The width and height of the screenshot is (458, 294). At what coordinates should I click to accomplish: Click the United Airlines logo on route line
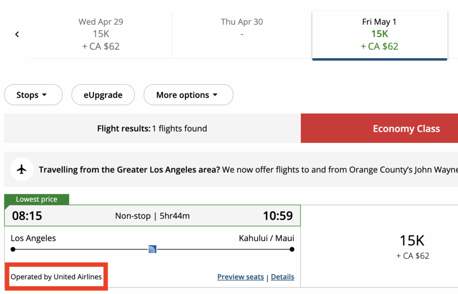153,249
